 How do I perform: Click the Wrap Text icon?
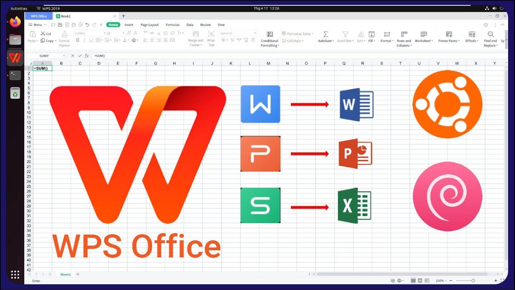point(211,34)
